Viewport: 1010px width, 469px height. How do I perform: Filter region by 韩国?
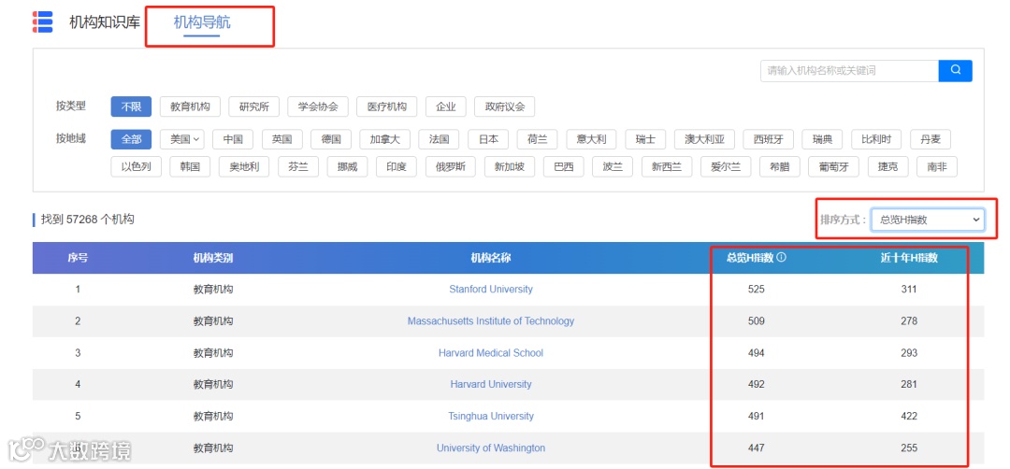[190, 166]
